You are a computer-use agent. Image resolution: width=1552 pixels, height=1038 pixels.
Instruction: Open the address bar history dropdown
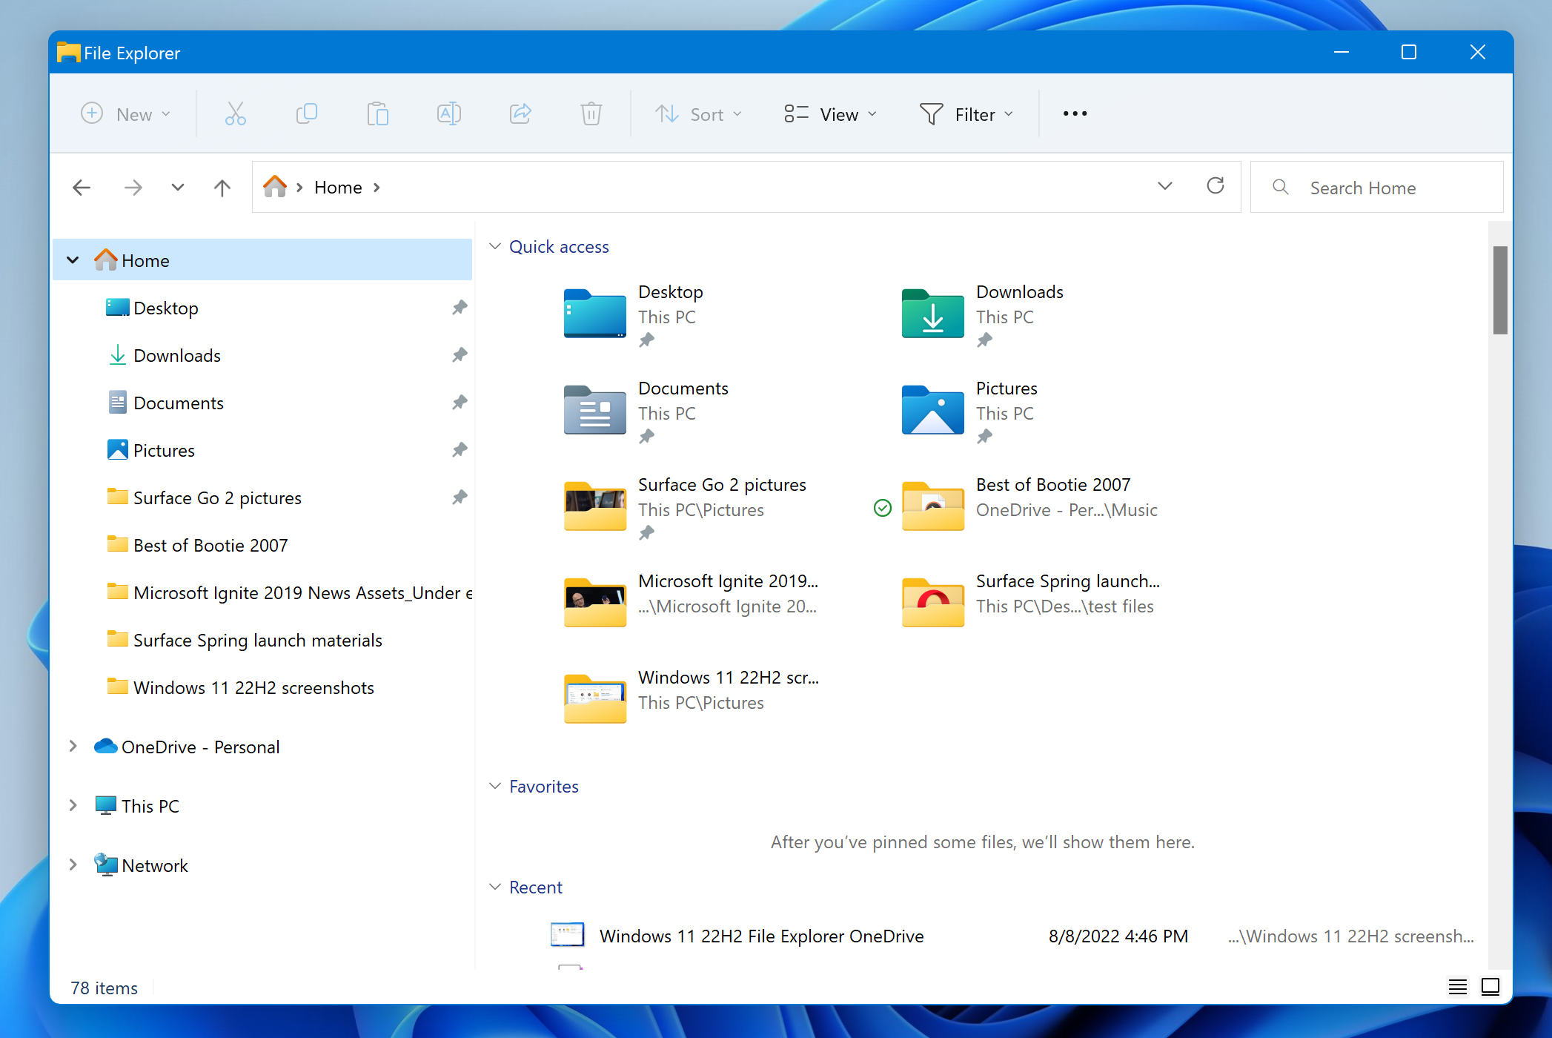point(1165,186)
